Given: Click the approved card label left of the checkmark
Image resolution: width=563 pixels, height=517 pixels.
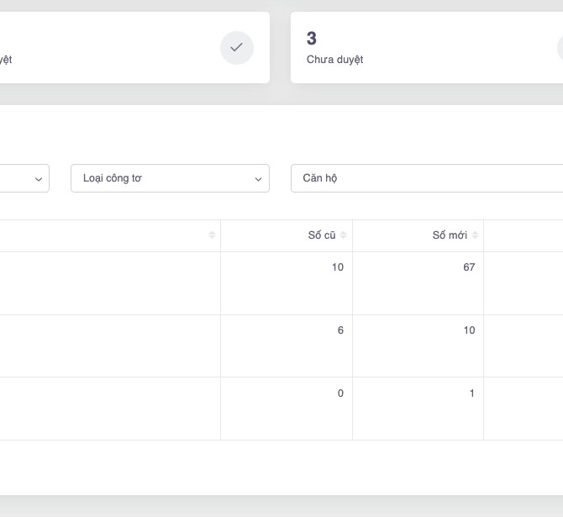Looking at the screenshot, I should coord(6,60).
